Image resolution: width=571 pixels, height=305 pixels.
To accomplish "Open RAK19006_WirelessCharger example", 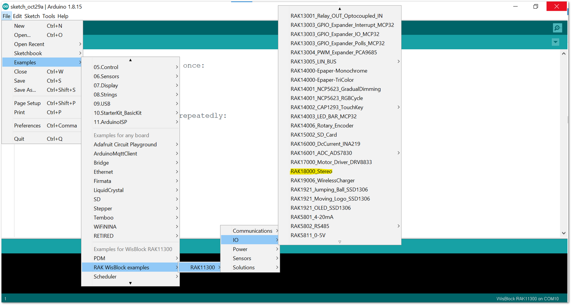I will (340, 181).
